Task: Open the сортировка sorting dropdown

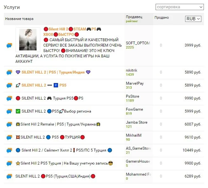Action: tap(180, 7)
